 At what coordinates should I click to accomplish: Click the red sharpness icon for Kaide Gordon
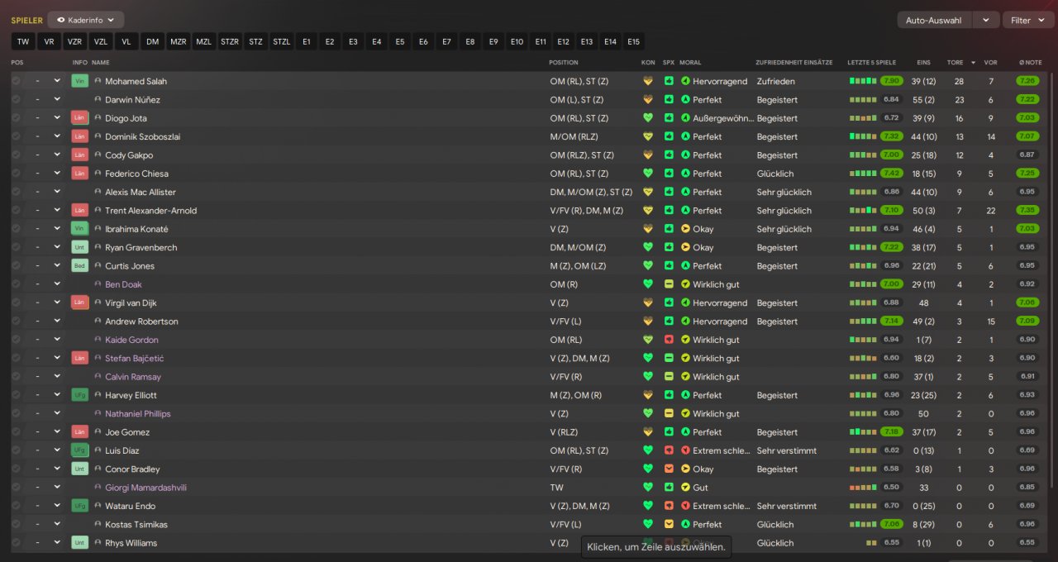point(669,340)
